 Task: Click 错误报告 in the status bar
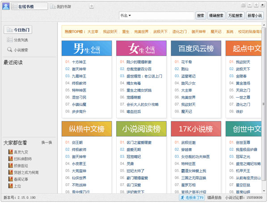[214, 198]
